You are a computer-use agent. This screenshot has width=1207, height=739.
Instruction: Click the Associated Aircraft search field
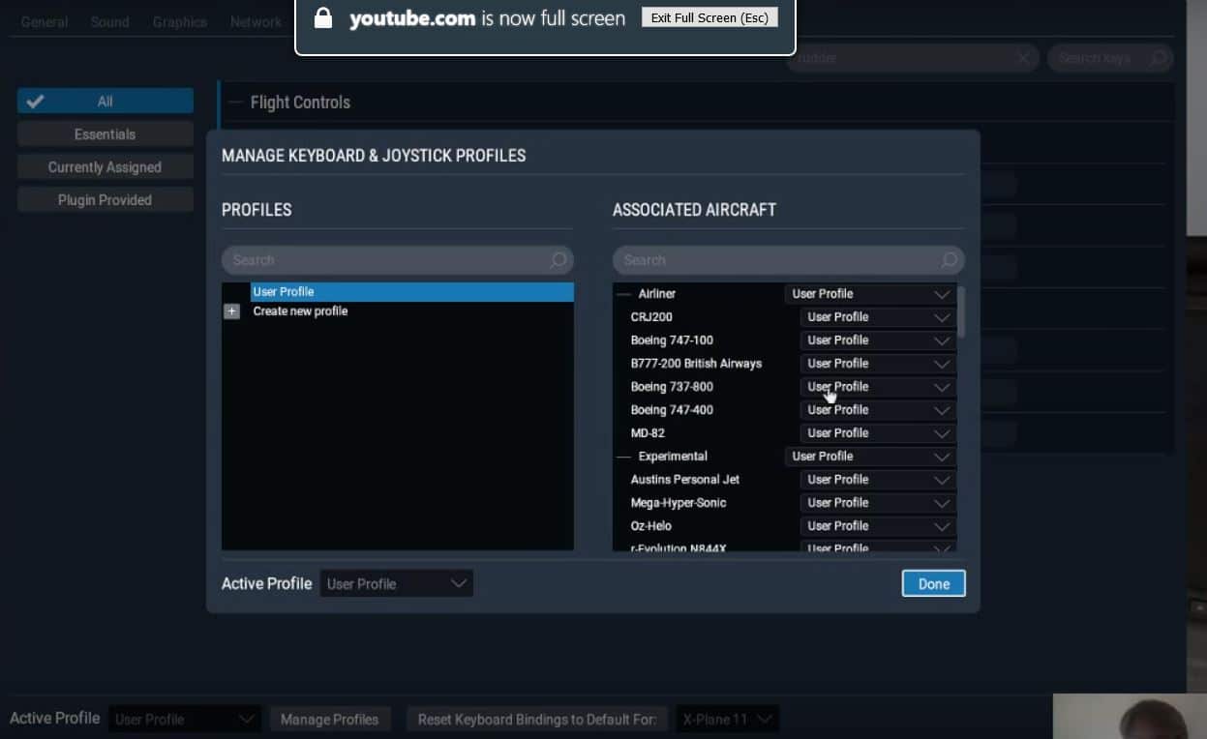coord(774,260)
